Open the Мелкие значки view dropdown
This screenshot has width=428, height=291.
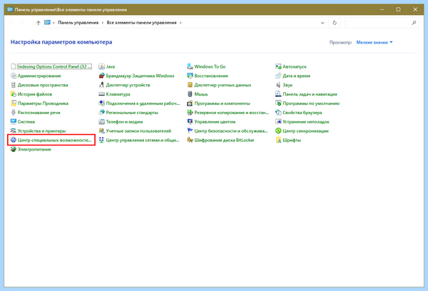click(374, 42)
